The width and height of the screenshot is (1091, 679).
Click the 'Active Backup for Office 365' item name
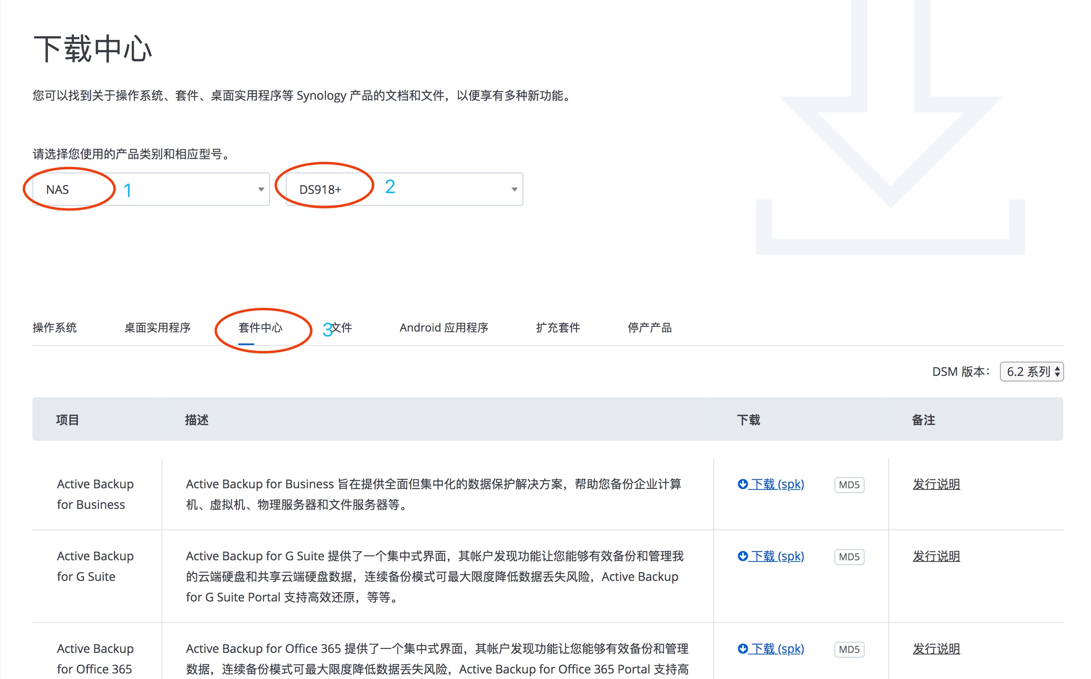pyautogui.click(x=95, y=658)
